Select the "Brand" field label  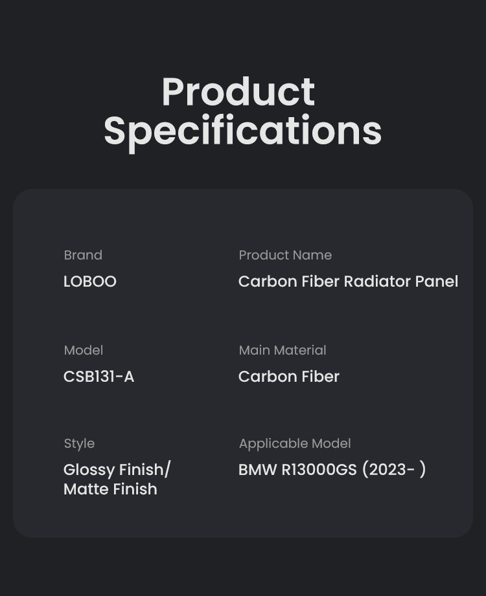tap(83, 255)
